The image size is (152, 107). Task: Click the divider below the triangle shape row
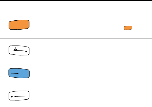76,61
